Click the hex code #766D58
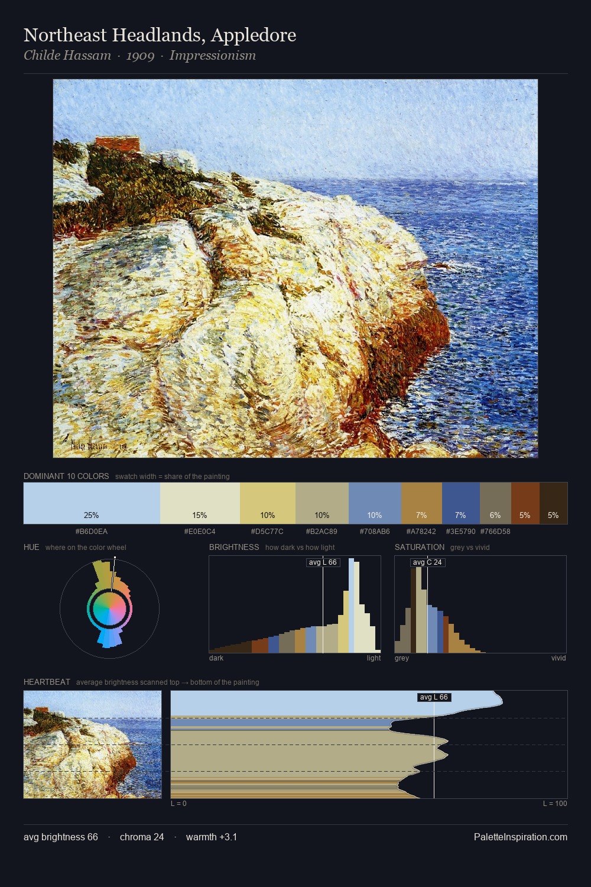Screen dimensions: 591x887 (495, 532)
